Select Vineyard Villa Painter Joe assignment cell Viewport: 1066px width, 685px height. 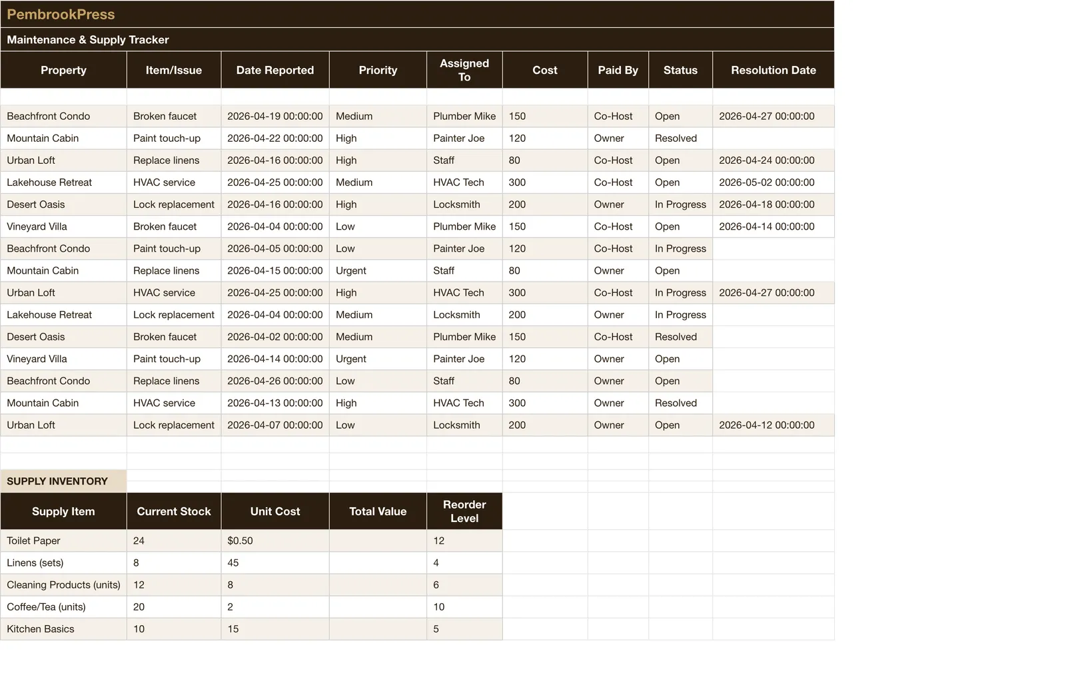tap(464, 359)
